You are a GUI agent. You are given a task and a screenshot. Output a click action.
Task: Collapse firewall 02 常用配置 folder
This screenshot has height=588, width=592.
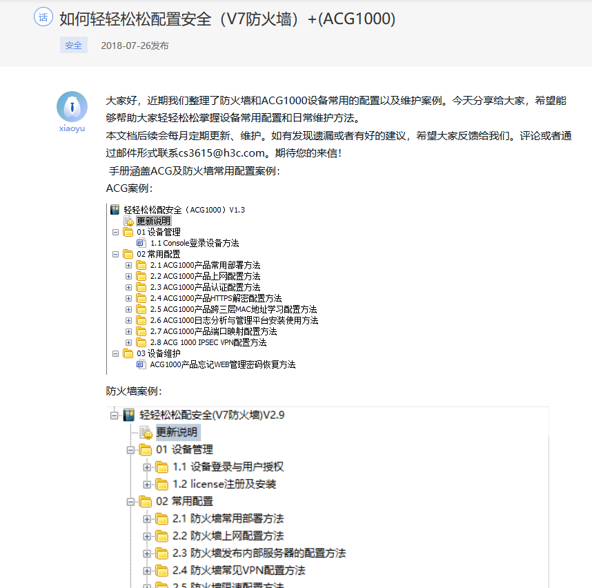pos(130,502)
